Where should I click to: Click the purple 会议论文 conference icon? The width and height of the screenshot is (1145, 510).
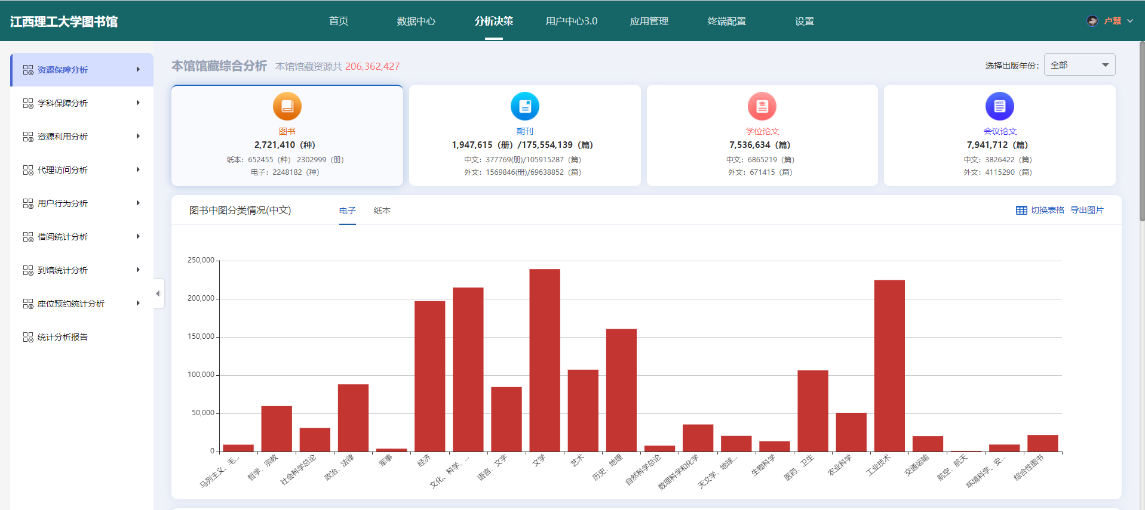click(x=999, y=106)
